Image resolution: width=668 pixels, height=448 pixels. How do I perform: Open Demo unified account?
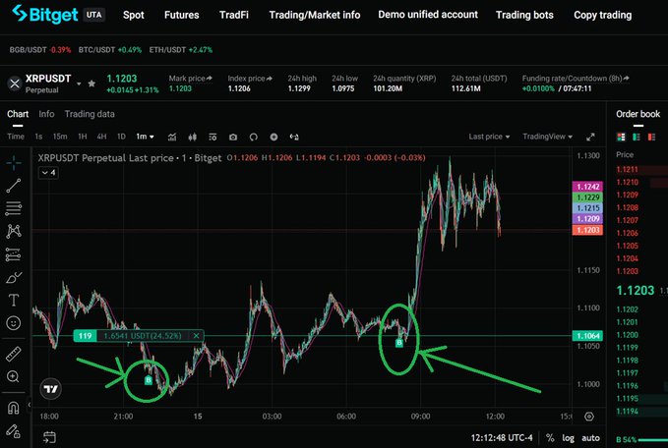point(428,15)
